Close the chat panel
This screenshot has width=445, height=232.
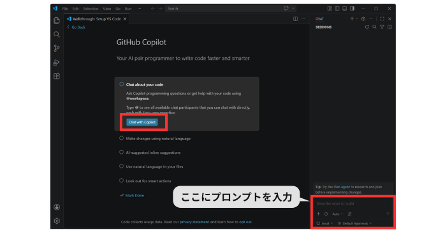390,18
